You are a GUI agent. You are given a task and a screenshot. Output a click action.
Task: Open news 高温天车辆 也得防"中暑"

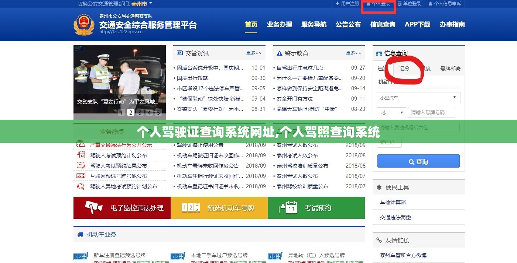(307, 109)
